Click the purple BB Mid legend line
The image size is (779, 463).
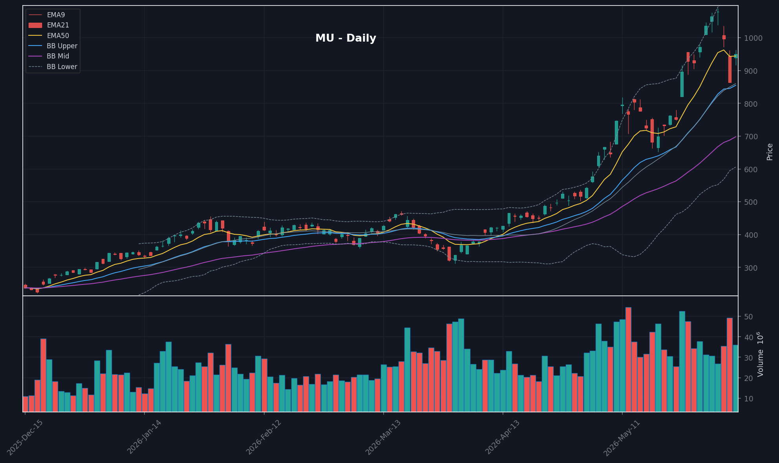35,56
